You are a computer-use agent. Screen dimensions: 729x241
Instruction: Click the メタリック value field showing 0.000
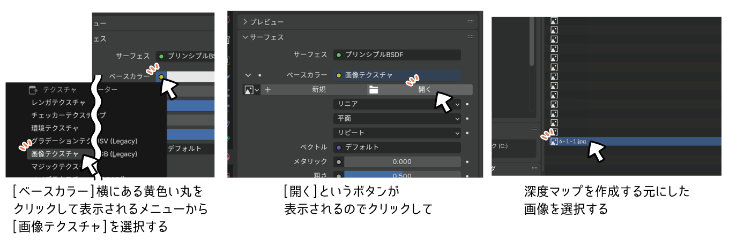(x=402, y=161)
